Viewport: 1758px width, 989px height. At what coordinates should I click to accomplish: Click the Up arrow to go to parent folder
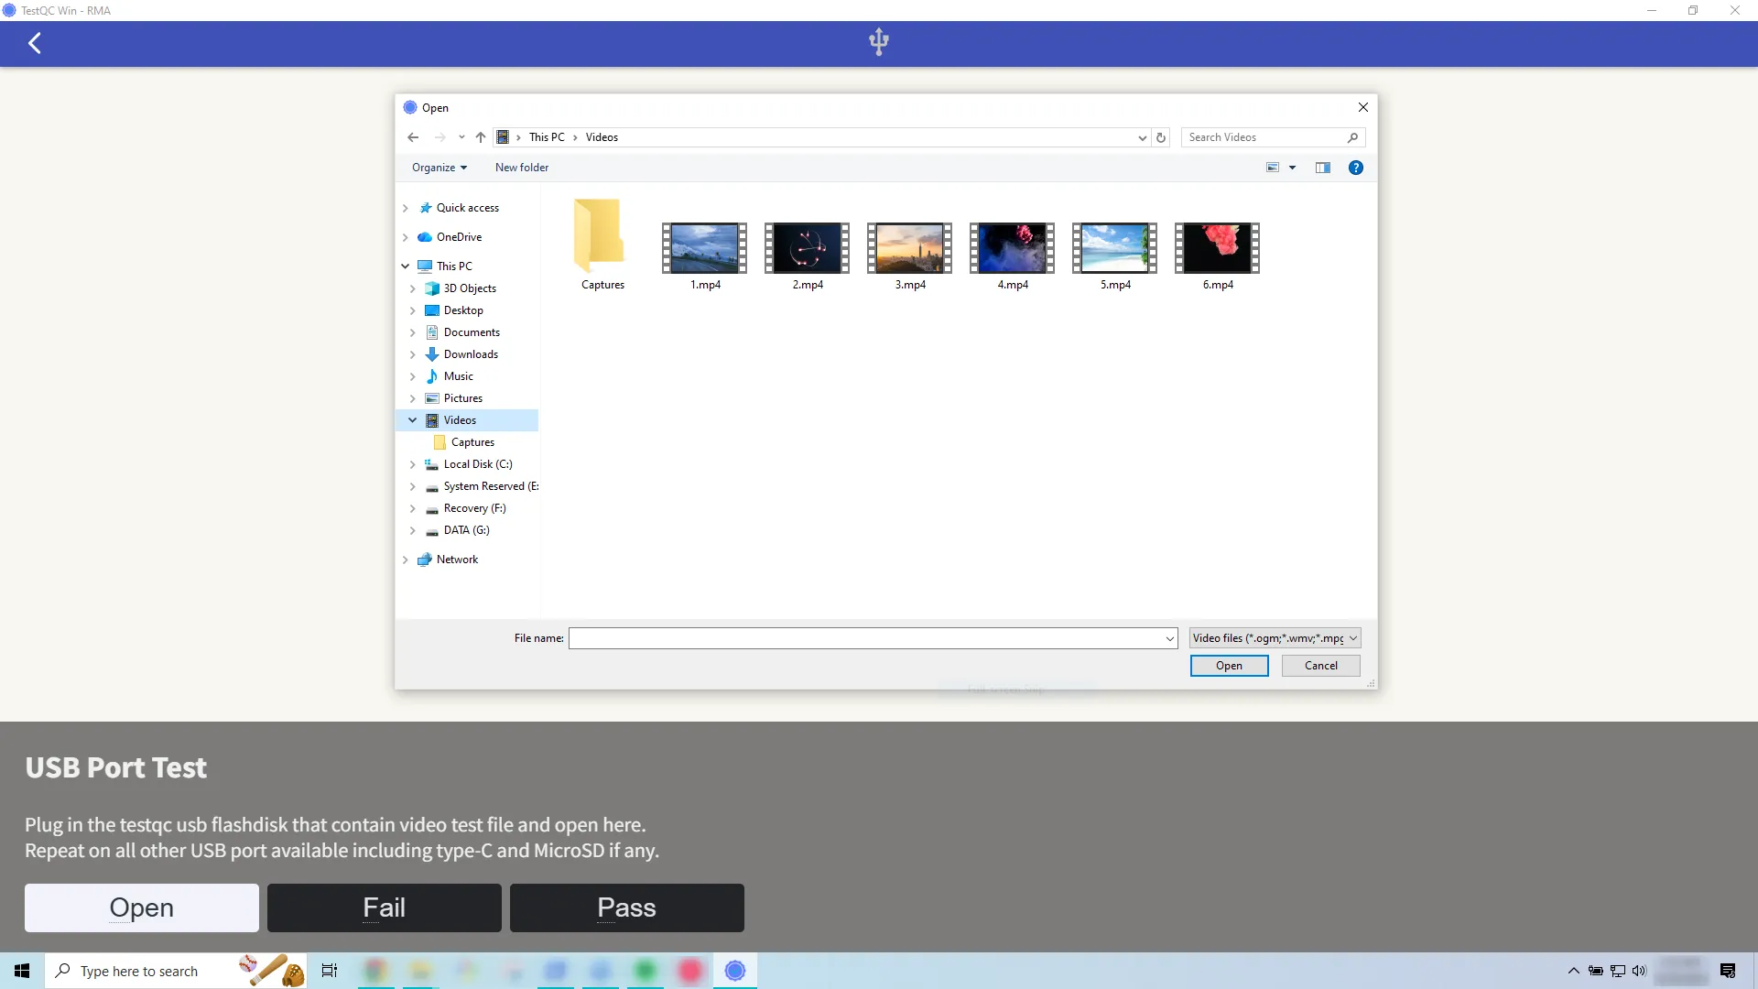click(x=480, y=137)
